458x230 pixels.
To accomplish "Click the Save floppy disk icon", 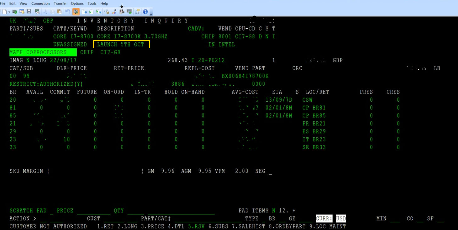I will [x=29, y=12].
